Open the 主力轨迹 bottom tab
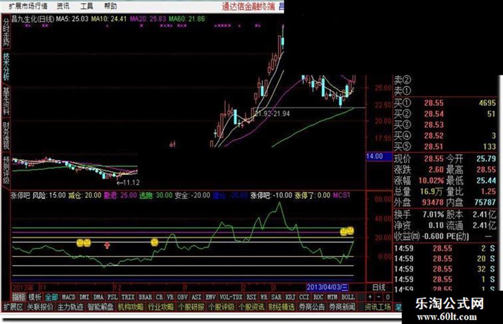This screenshot has height=324, width=503. click(70, 307)
